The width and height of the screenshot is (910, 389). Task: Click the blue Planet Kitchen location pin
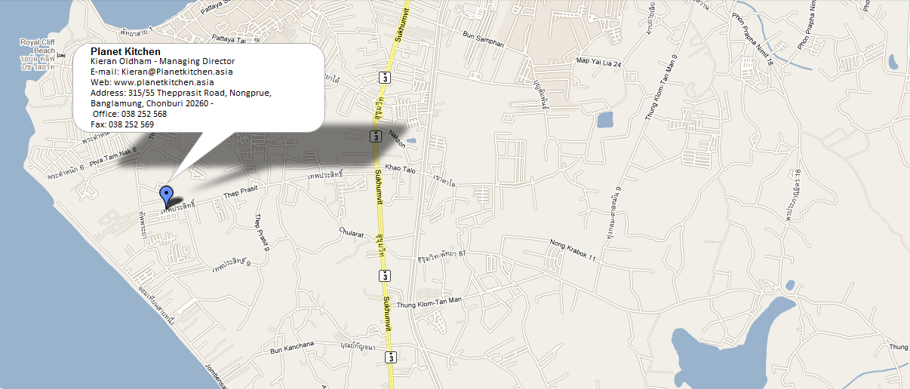point(167,196)
